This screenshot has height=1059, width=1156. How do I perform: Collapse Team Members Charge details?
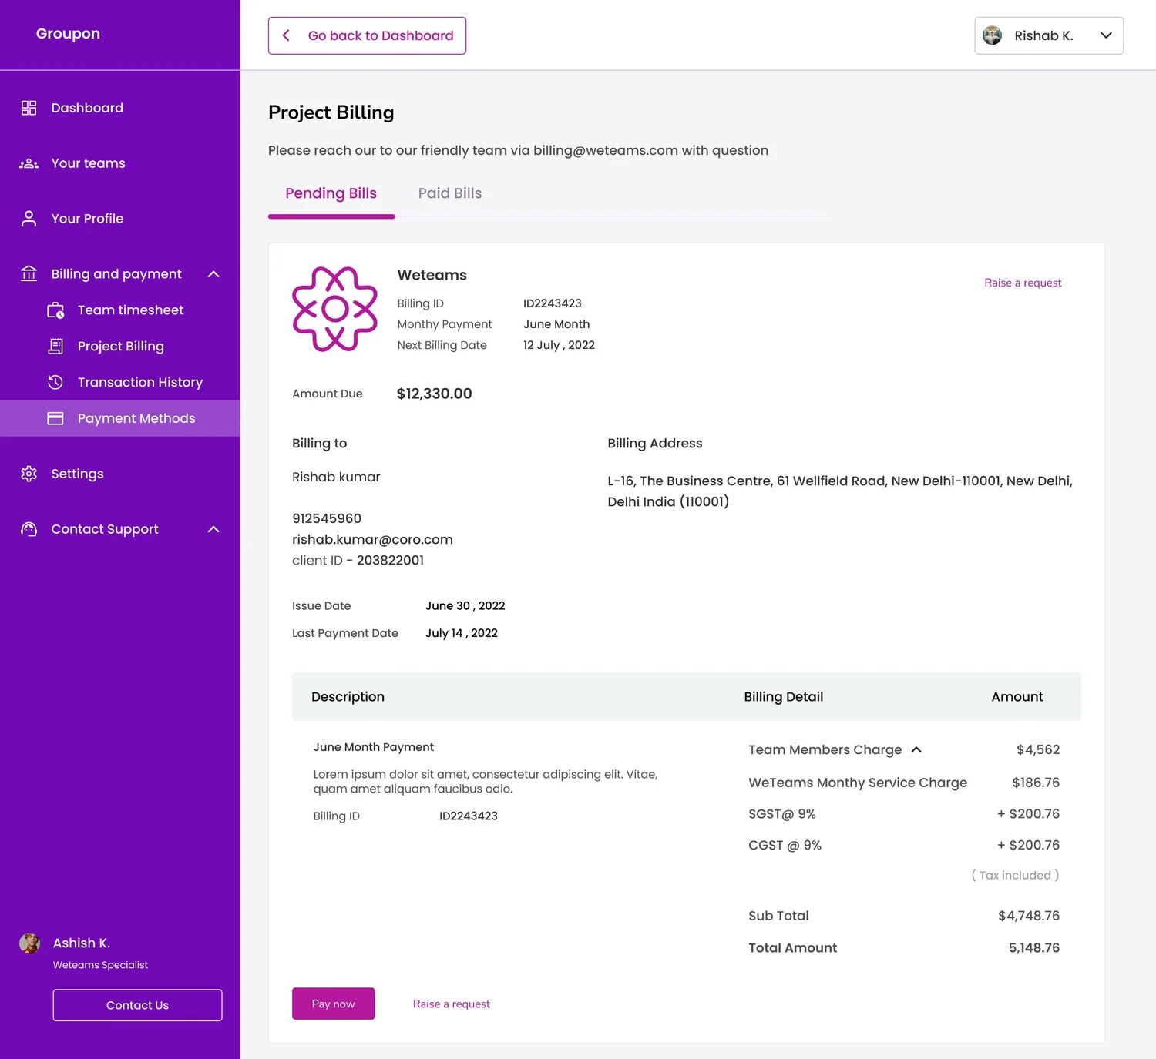click(x=916, y=749)
